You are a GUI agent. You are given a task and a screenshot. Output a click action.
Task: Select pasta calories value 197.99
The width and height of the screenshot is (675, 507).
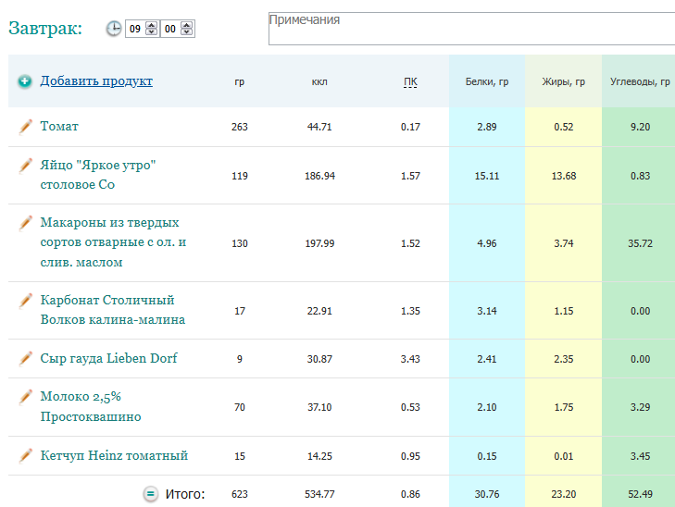coord(319,243)
